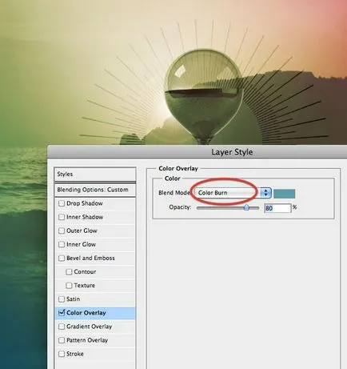Turn on Inner Glow effect checkbox
This screenshot has height=369, width=347.
click(62, 244)
